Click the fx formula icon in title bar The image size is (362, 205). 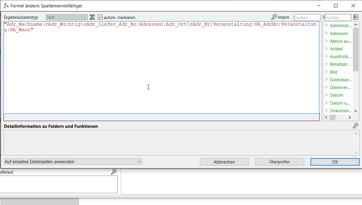[6, 6]
